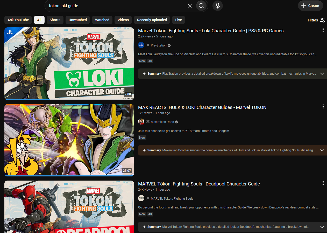Image resolution: width=327 pixels, height=233 pixels.
Task: Click PlayStation's verified badge
Action: coord(169,45)
